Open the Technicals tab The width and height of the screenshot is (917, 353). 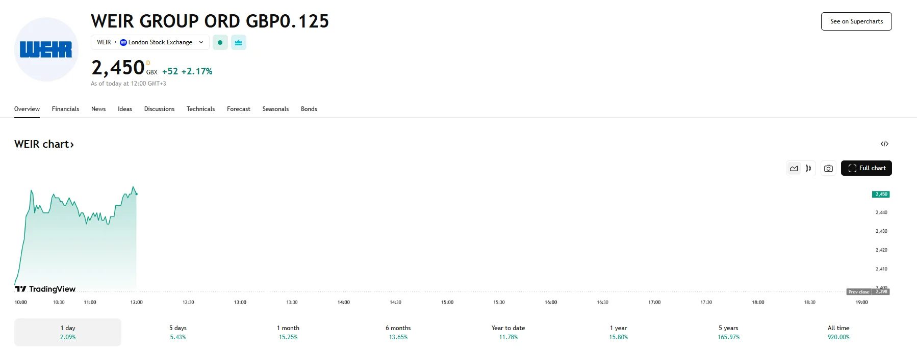click(200, 108)
